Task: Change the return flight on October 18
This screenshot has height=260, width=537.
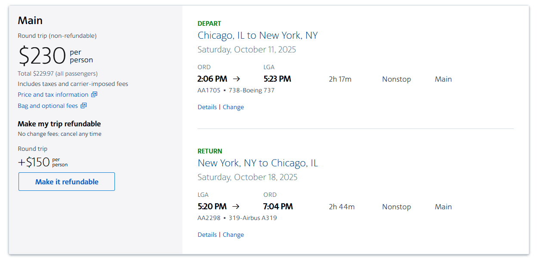Action: [233, 235]
